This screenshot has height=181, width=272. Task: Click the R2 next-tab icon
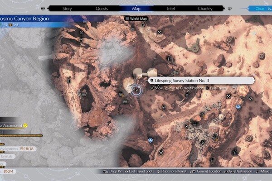pyautogui.click(x=229, y=9)
